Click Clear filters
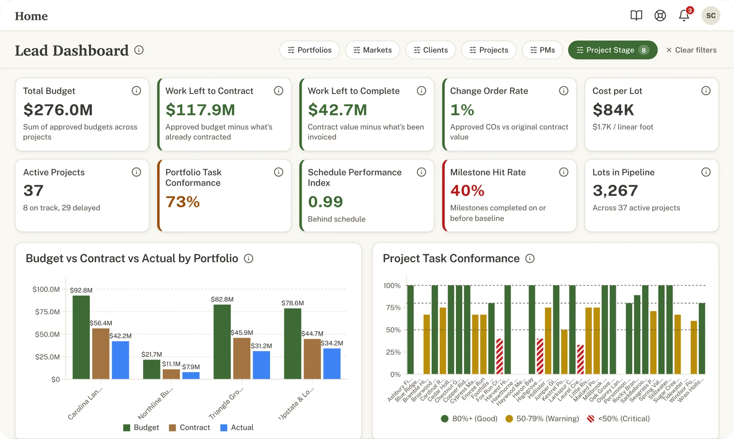Screen dimensions: 734x439 click(x=691, y=50)
